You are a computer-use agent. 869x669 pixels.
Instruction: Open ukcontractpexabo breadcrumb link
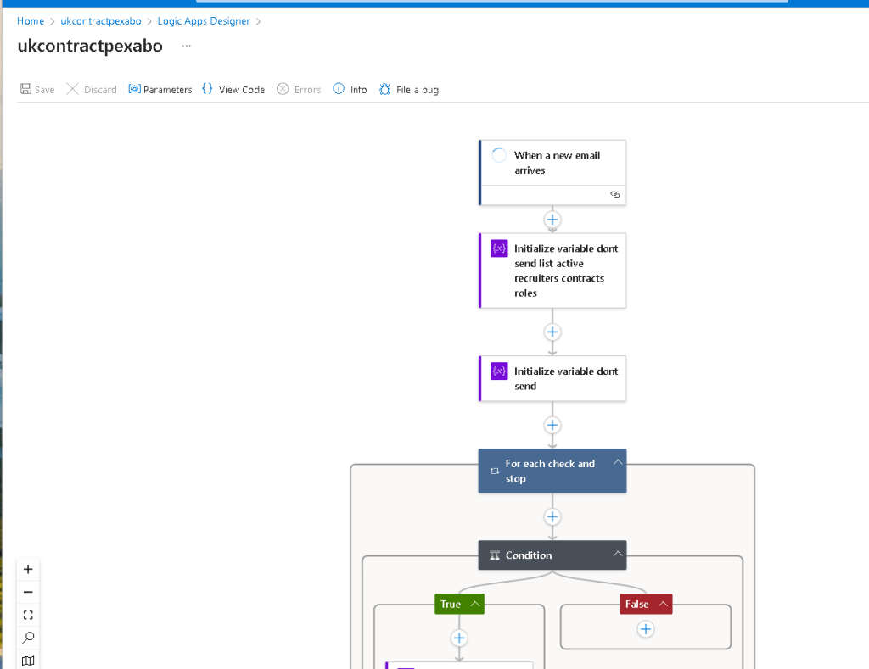(101, 21)
